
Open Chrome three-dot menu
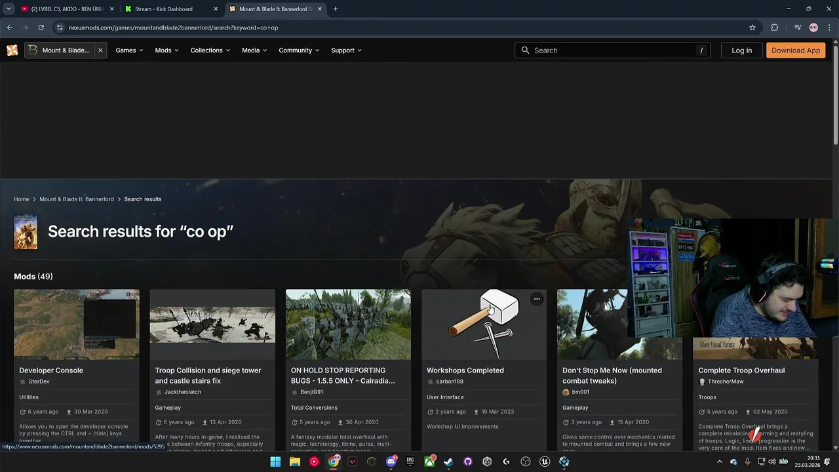pyautogui.click(x=828, y=28)
